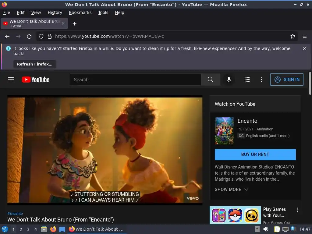Expand description with SHOW MORE
Viewport: 312px width, 234px height.
point(231,190)
